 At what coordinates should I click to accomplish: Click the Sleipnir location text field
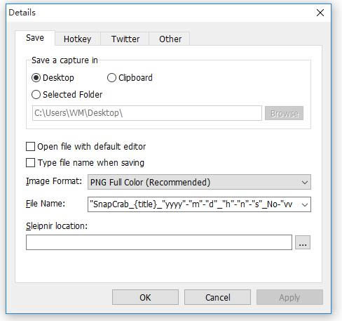point(159,242)
